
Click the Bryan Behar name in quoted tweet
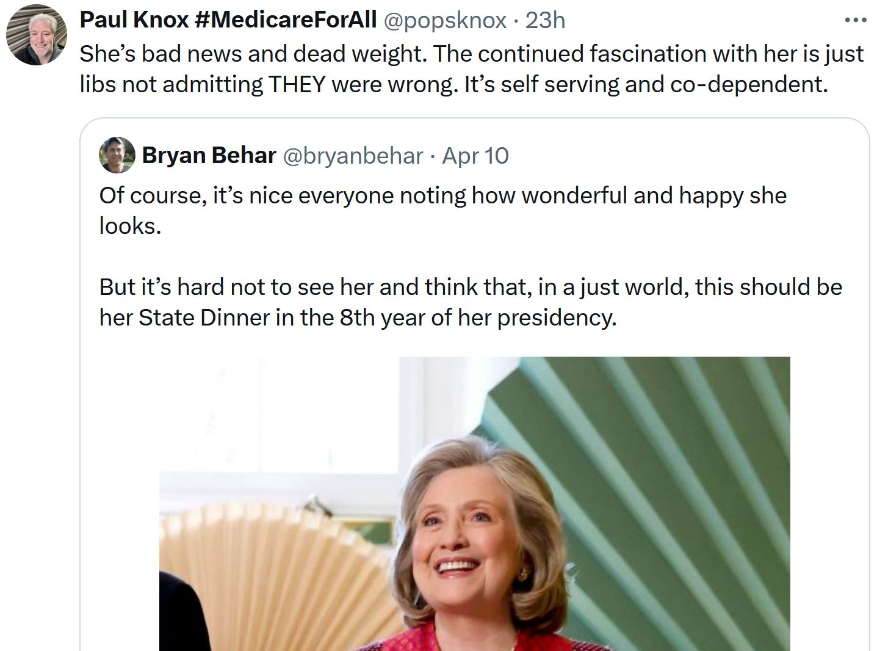tap(209, 156)
